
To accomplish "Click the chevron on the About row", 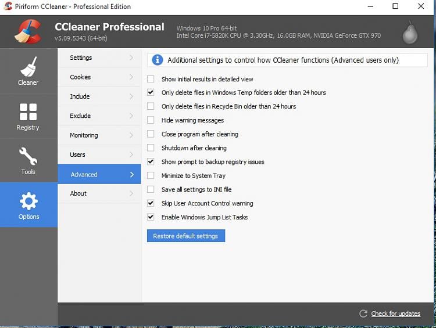I will click(131, 193).
